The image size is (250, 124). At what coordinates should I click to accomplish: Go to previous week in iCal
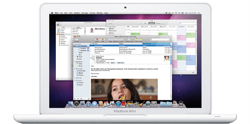pyautogui.click(x=140, y=23)
